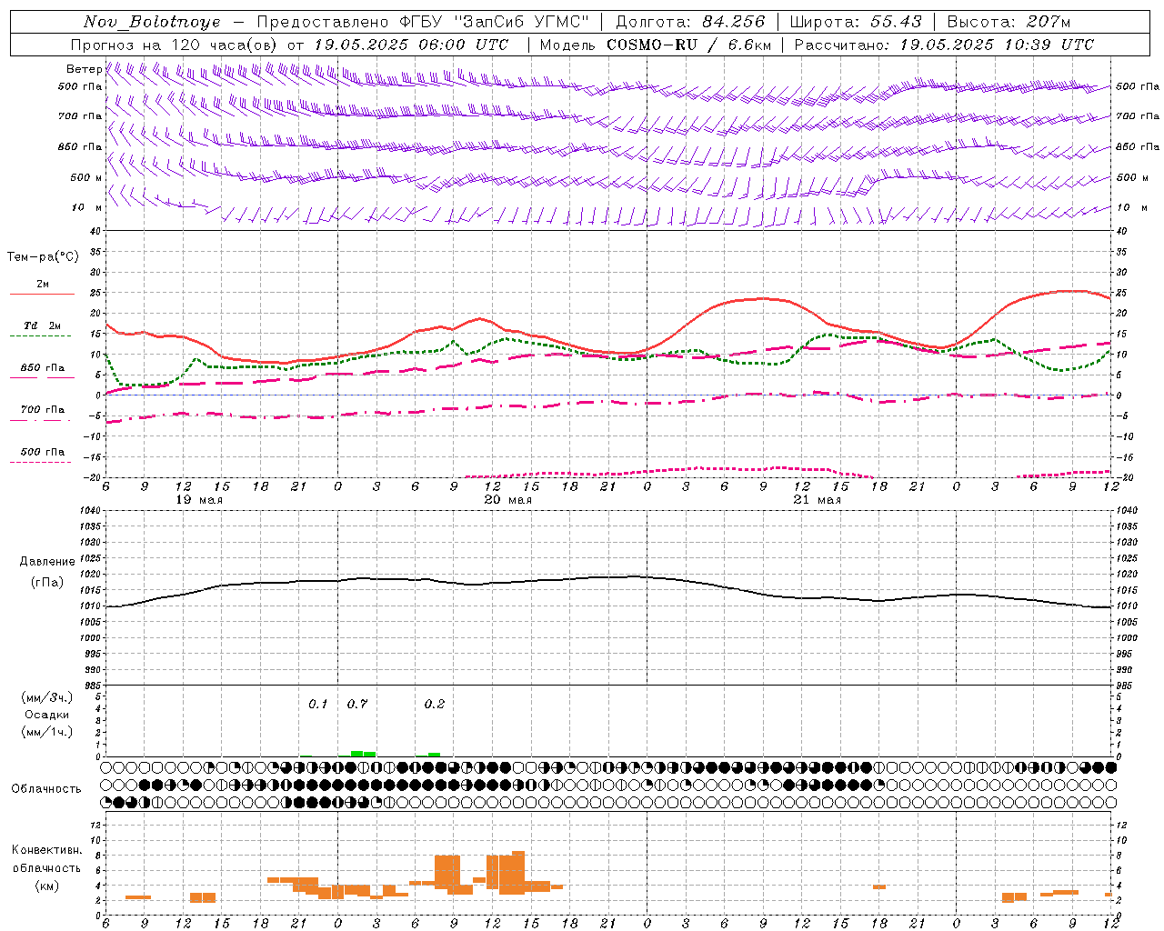Click the 0.2 precipitation amount value
This screenshot has height=931, width=1164.
[x=435, y=704]
